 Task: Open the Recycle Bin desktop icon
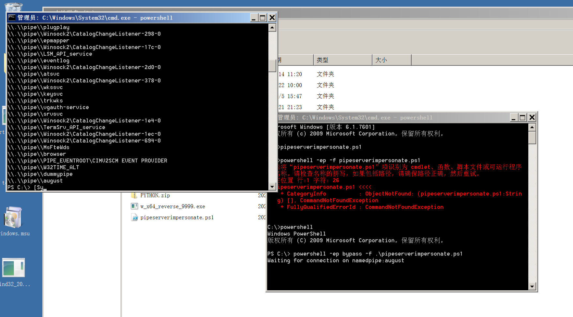coord(14,7)
